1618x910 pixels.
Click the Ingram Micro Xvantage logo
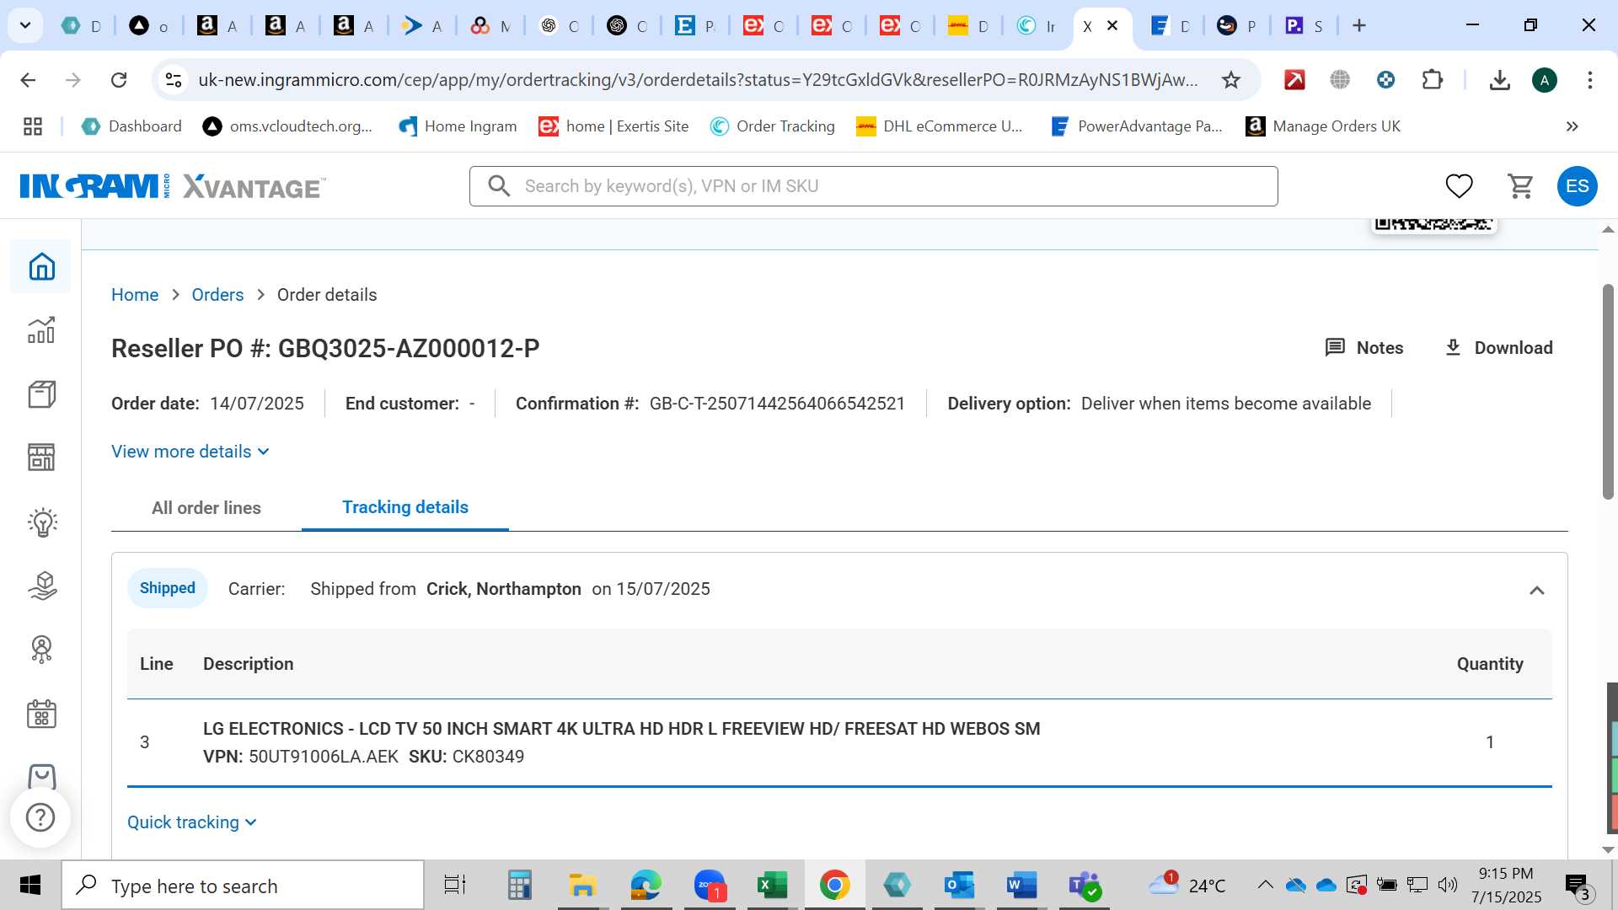(172, 186)
